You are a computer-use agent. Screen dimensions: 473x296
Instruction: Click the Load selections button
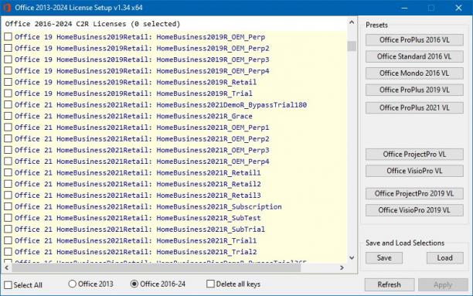pos(445,258)
